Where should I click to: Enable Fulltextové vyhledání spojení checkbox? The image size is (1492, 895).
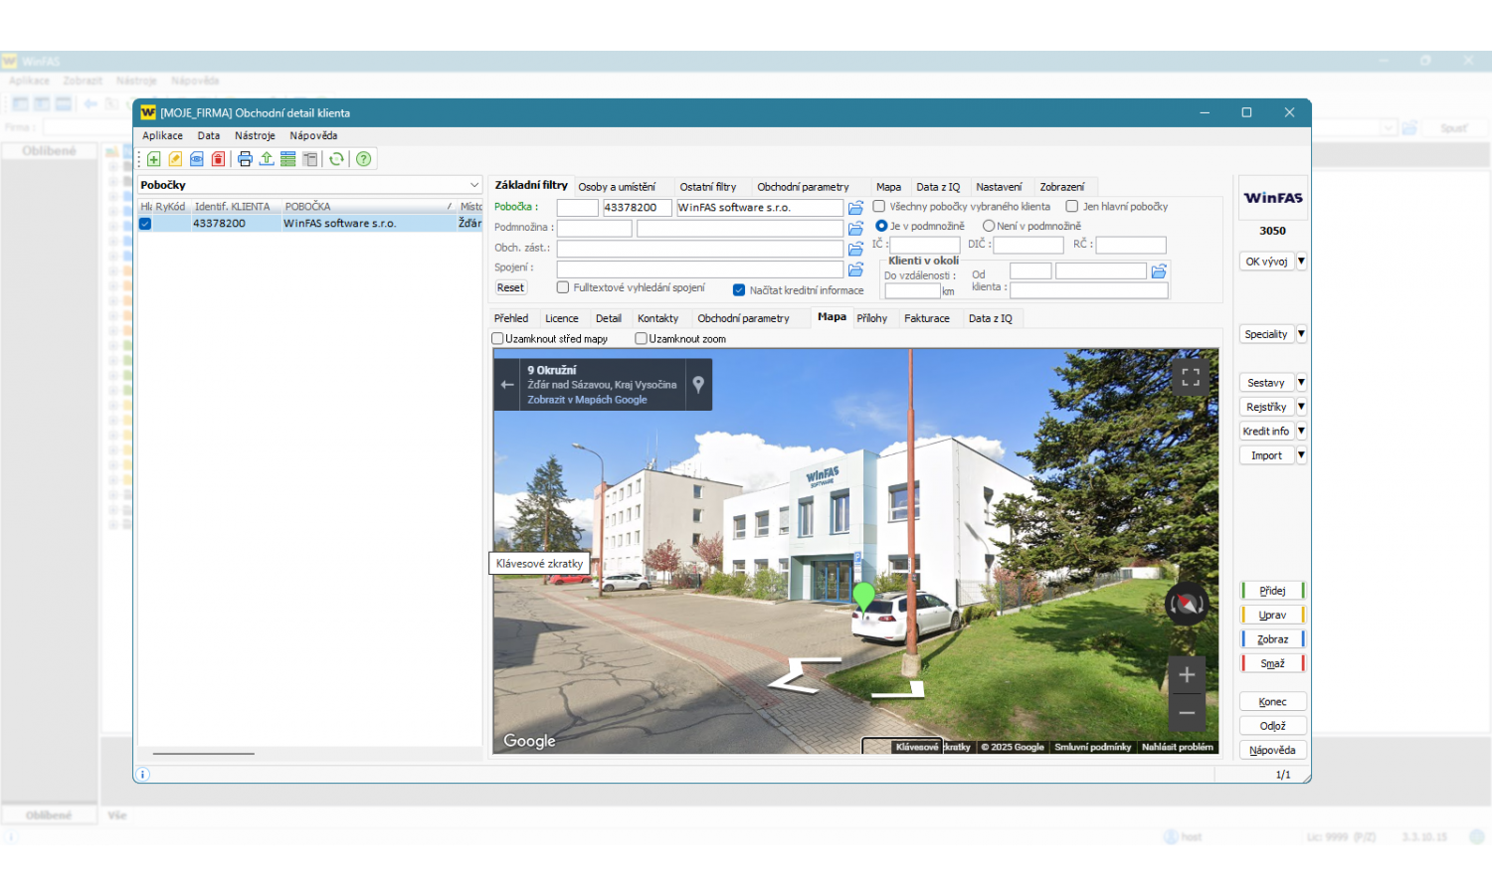pyautogui.click(x=563, y=287)
